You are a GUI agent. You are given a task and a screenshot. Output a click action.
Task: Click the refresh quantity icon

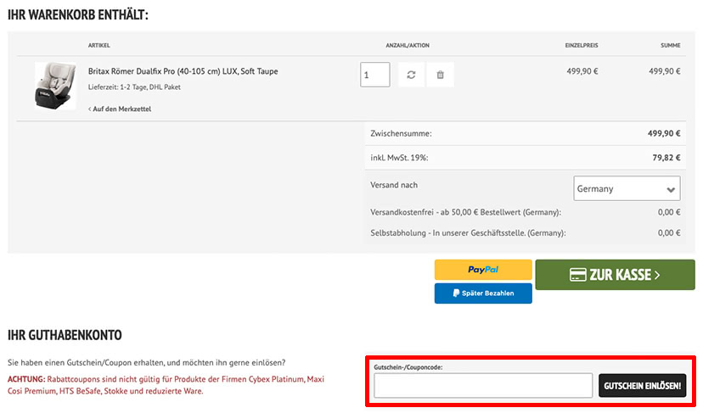point(411,75)
